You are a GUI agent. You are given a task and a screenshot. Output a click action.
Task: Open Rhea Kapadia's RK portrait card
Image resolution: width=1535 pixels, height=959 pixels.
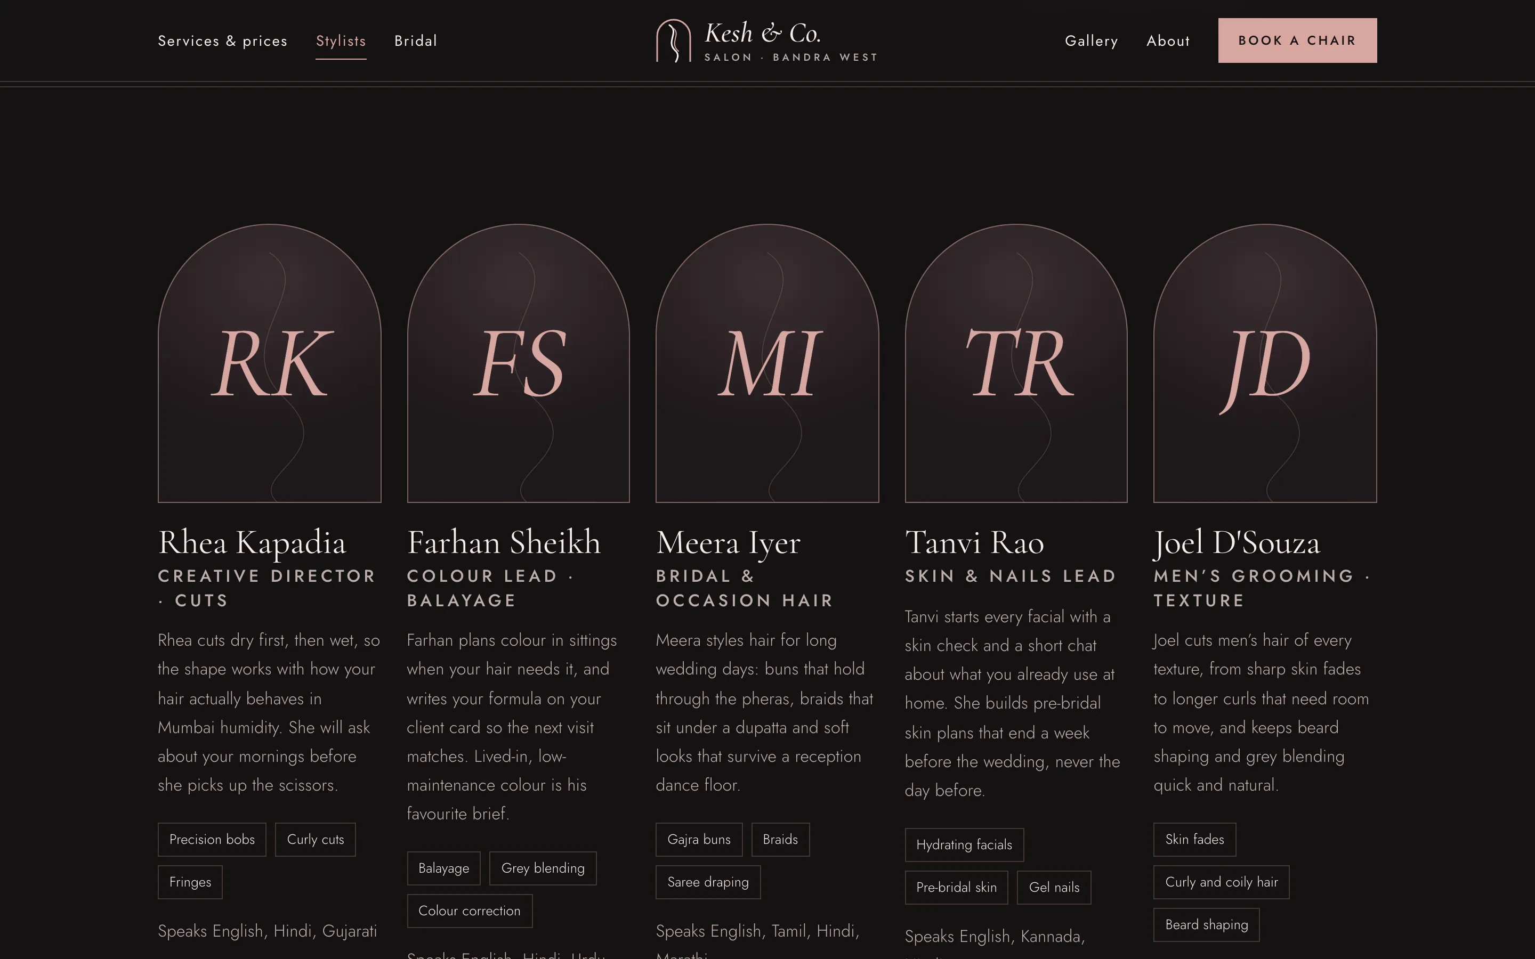270,363
